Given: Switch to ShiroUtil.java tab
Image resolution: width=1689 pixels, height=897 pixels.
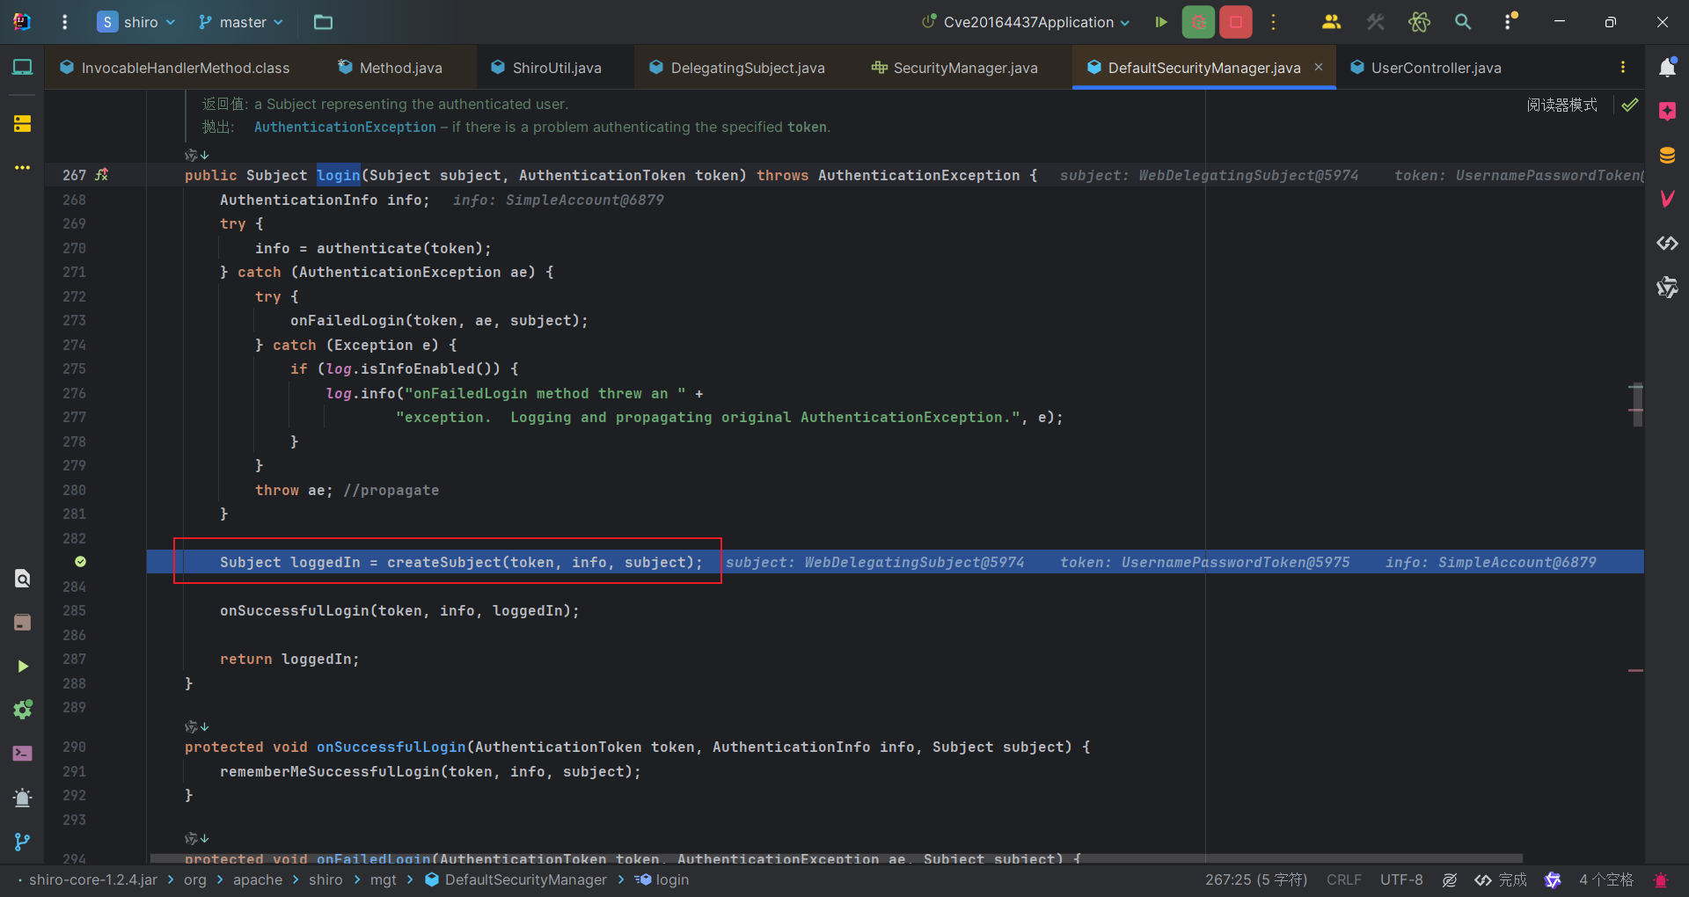Looking at the screenshot, I should (546, 68).
